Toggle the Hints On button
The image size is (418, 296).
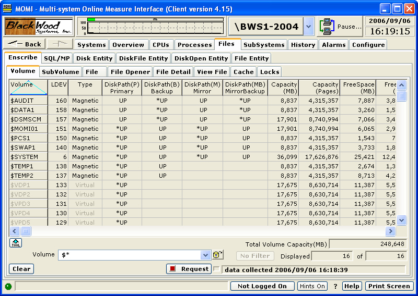point(312,286)
